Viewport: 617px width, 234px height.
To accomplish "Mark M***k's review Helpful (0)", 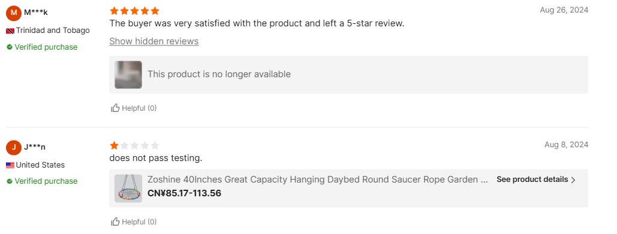I will 134,108.
